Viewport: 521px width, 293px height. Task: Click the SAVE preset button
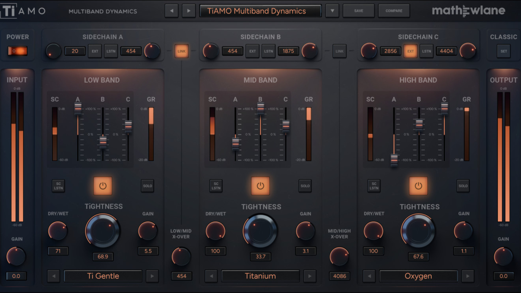click(x=359, y=11)
